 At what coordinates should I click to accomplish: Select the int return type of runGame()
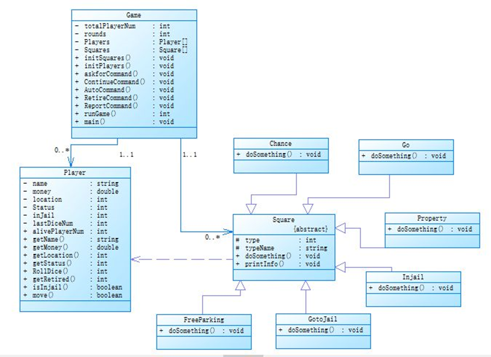(164, 114)
